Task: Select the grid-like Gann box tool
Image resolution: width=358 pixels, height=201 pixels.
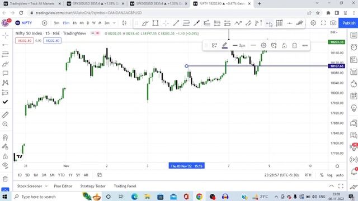Action: (279, 23)
